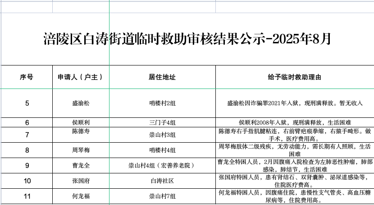Image resolution: width=374 pixels, height=205 pixels.
Task: Select reason cell about 盛渝松 诈骗罪2021年入狱
Action: 295,103
